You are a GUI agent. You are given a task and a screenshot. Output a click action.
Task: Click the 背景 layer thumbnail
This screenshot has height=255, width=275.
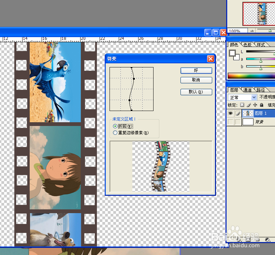tap(248, 122)
